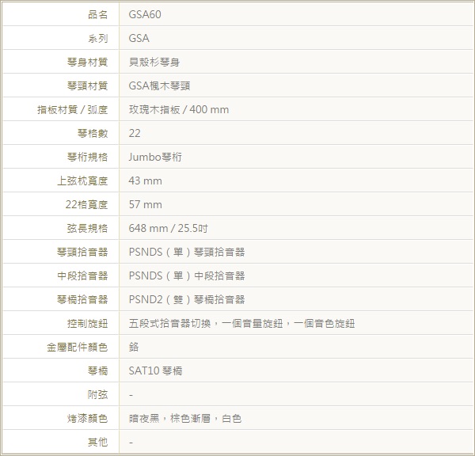Click the 57 mm width value
475x456 pixels.
pos(145,204)
